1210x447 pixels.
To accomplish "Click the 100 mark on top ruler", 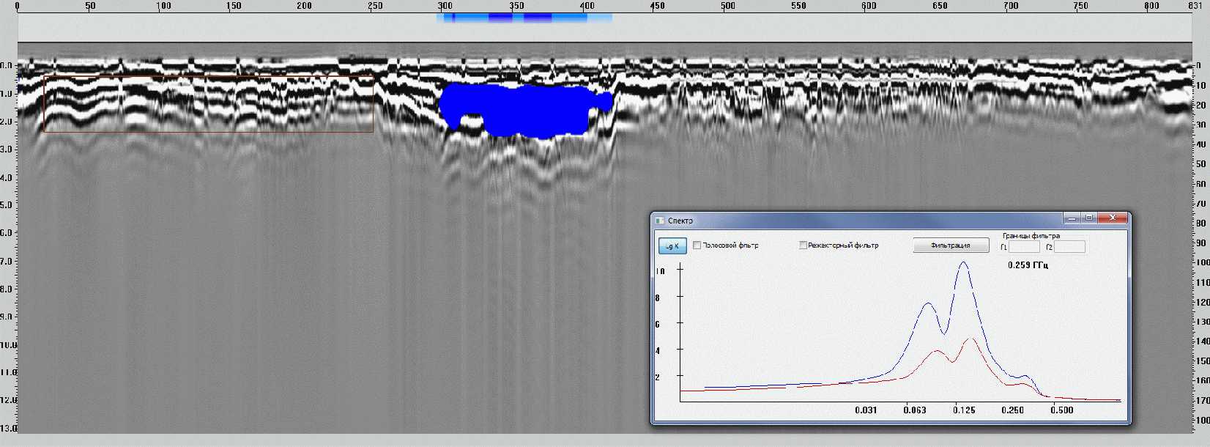I will click(163, 6).
